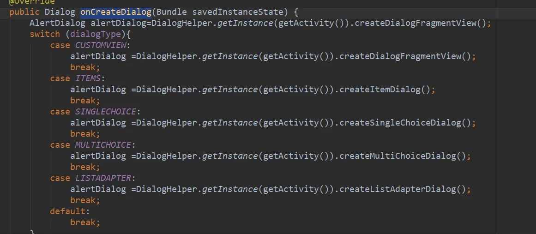
Task: Click the public keyword
Action: [x=24, y=12]
